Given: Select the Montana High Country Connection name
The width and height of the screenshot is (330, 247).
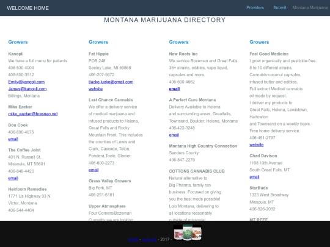Looking at the screenshot, I should click(203, 146).
